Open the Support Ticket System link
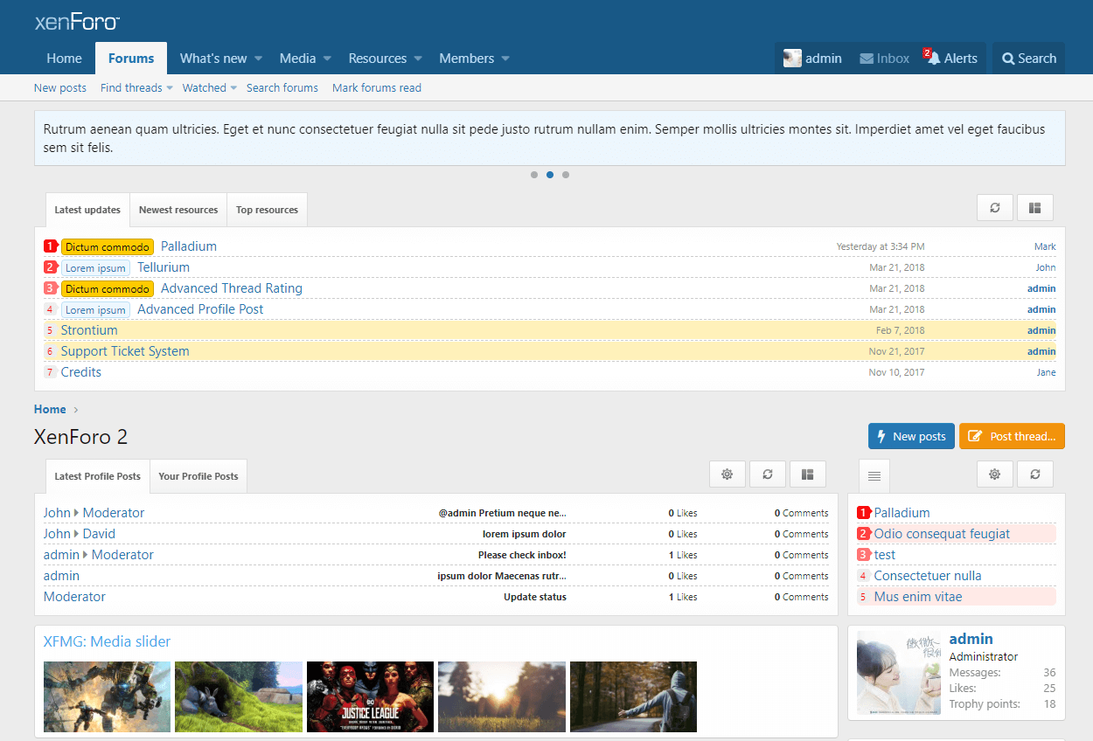Viewport: 1093px width, 741px height. pos(125,351)
